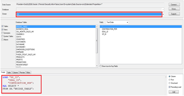The image size is (184, 96).
Task: Select CUSTOMERS table
Action: (x=56, y=42)
